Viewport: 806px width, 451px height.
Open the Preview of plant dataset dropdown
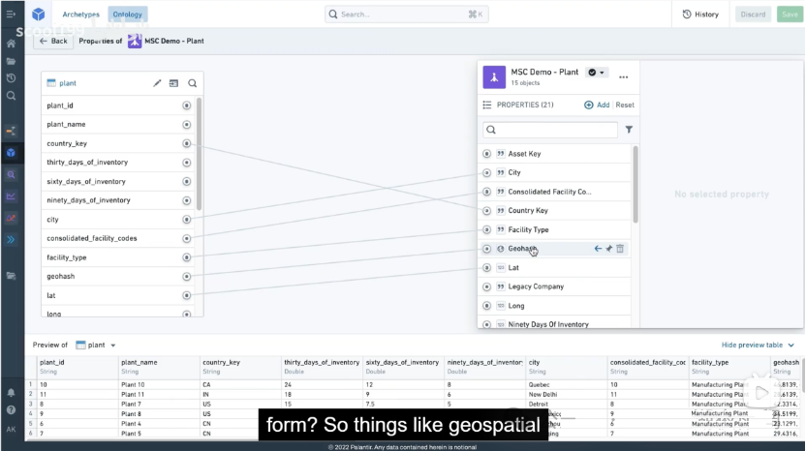(x=101, y=345)
